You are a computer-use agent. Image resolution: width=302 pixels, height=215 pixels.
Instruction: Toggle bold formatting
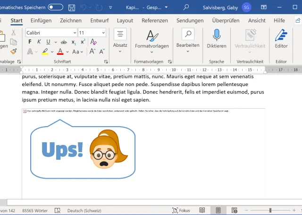[29, 42]
